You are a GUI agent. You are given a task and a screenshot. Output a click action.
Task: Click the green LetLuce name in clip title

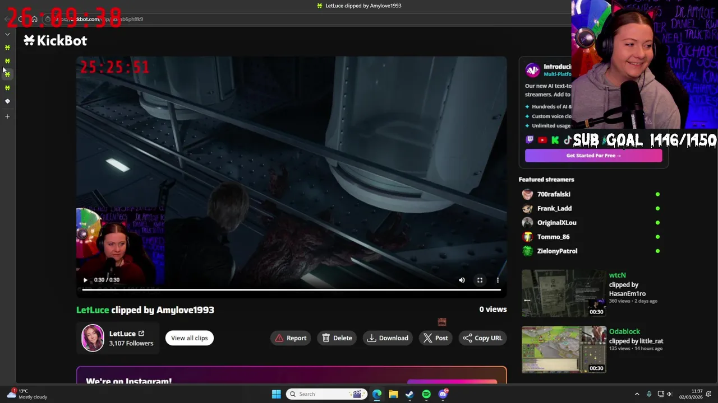93,310
